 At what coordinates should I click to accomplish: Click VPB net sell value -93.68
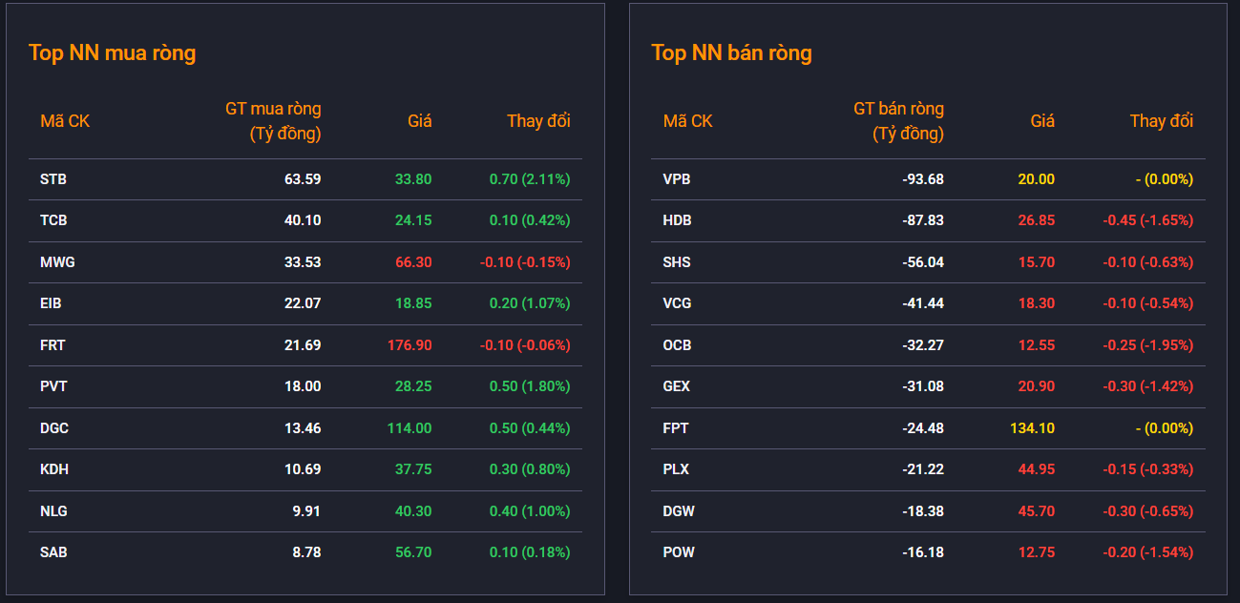click(x=923, y=179)
